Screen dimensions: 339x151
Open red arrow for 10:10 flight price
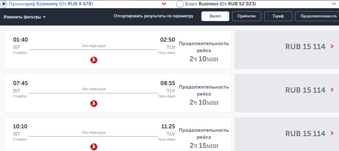pyautogui.click(x=332, y=133)
